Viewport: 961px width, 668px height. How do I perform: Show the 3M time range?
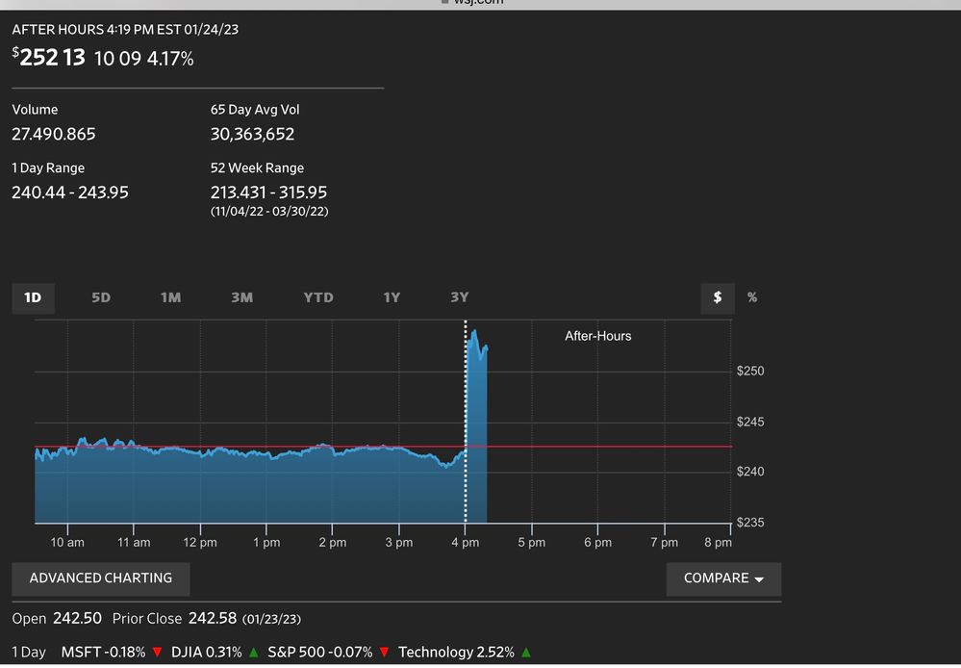(x=241, y=297)
